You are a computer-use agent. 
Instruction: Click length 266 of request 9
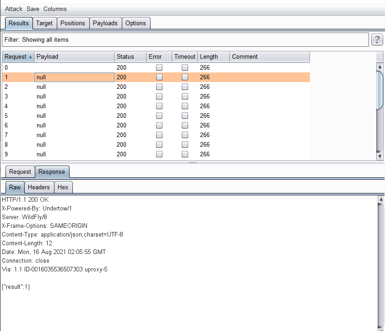[213, 154]
